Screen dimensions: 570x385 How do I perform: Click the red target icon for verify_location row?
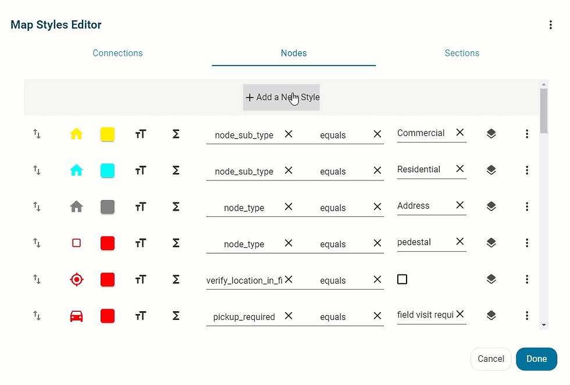pos(76,280)
